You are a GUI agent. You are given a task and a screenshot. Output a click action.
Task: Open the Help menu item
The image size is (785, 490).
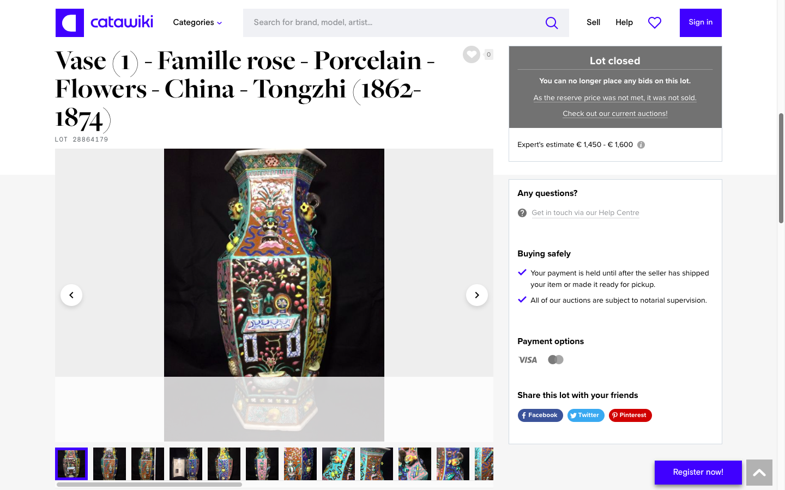coord(624,22)
